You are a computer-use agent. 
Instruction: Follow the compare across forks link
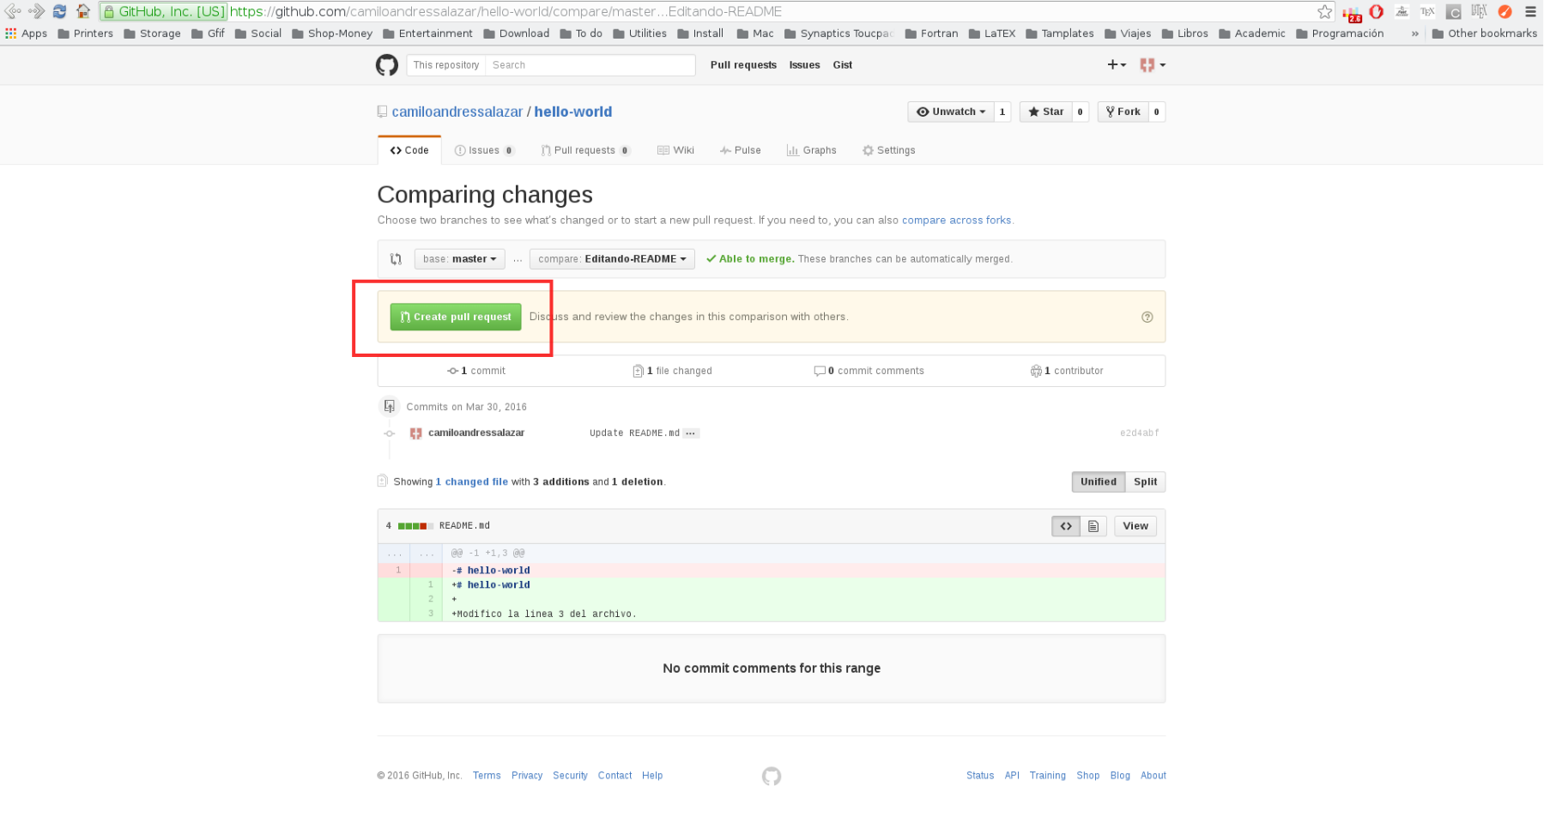(x=956, y=221)
